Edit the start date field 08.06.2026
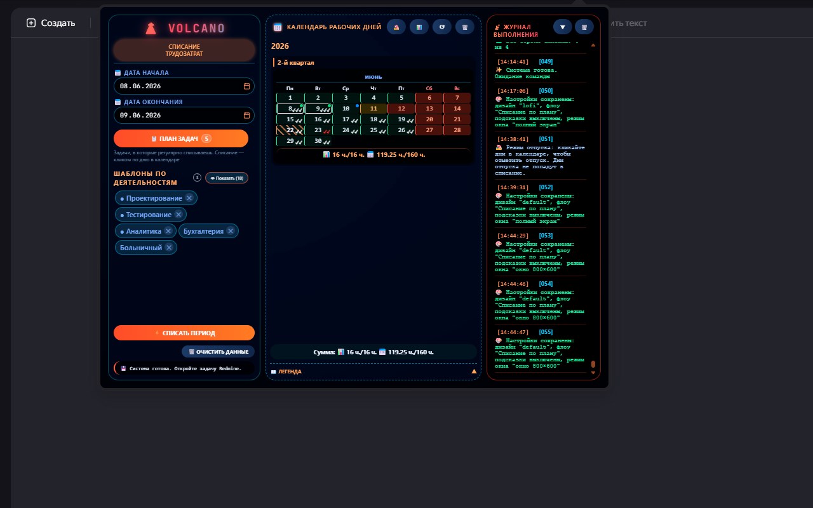 184,86
